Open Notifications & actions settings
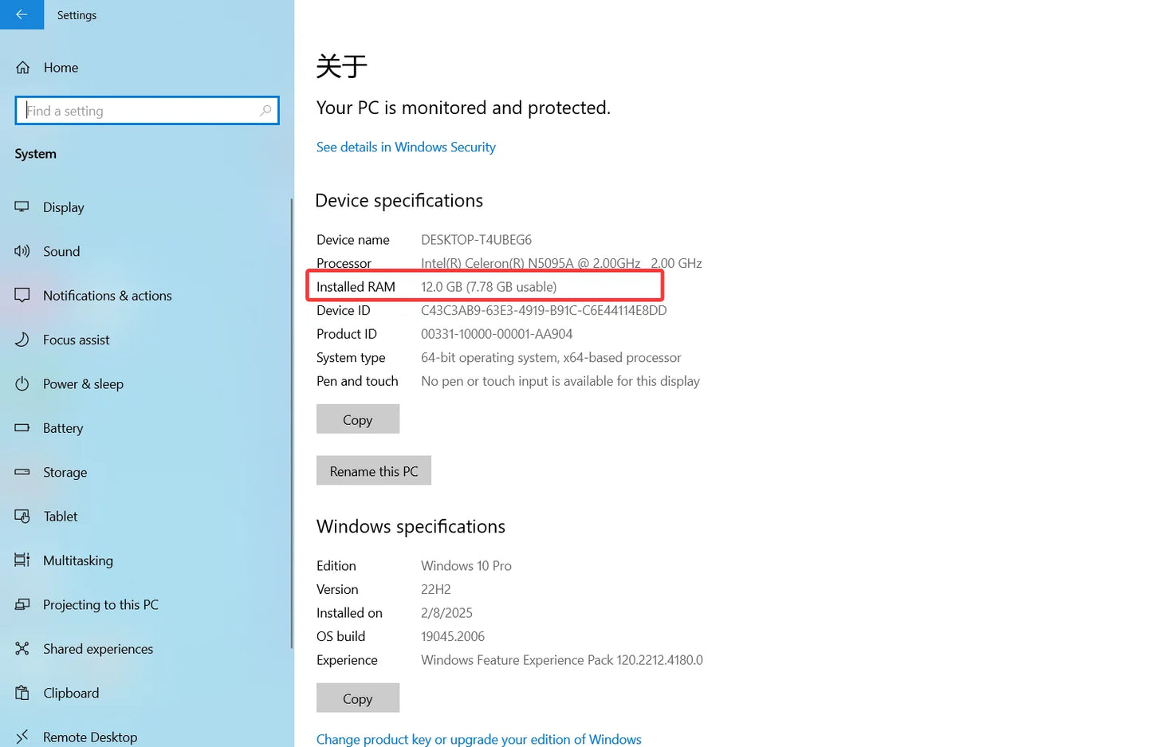Image resolution: width=1152 pixels, height=747 pixels. pos(107,296)
